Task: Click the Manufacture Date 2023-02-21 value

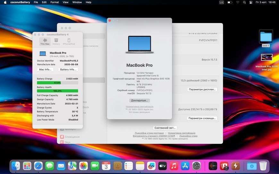Action: pyautogui.click(x=71, y=104)
